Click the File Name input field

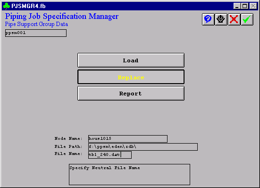click(x=110, y=155)
